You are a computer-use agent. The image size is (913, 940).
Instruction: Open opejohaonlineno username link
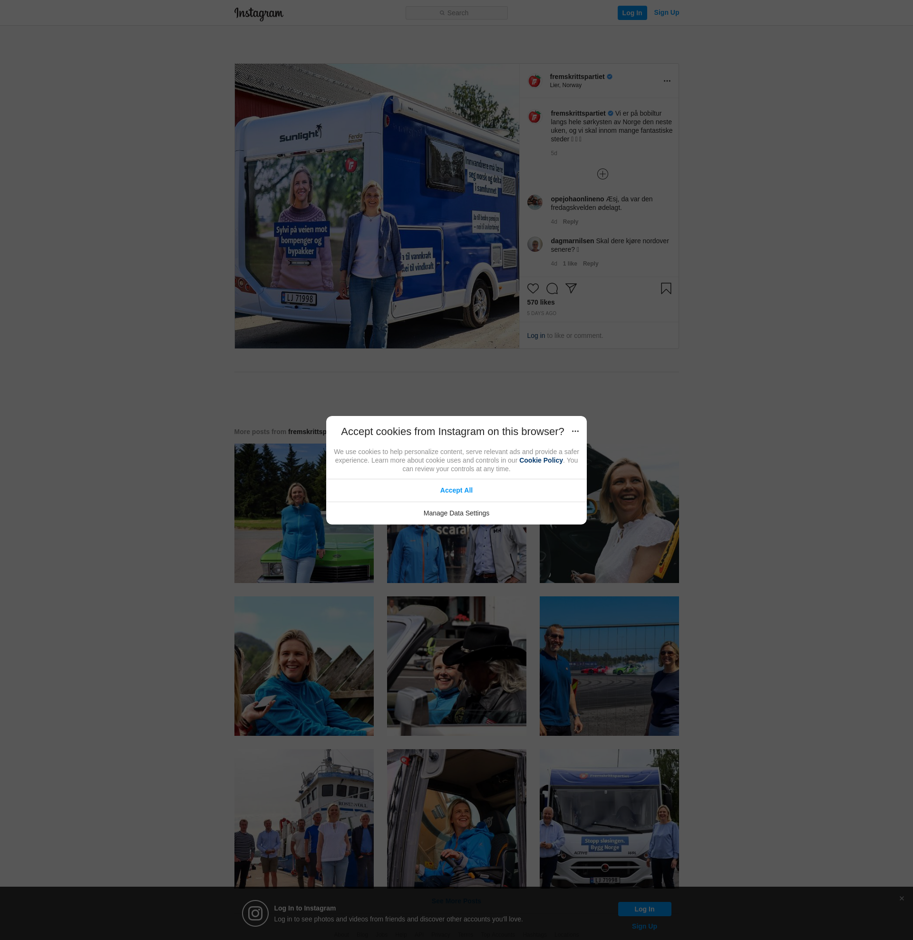pyautogui.click(x=577, y=199)
